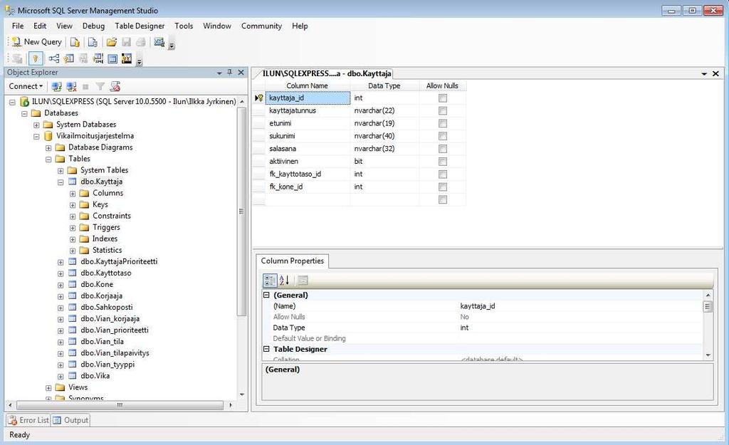Pin the Object Explorer panel with pushpin
Screen dimensions: 729x445
[x=230, y=73]
